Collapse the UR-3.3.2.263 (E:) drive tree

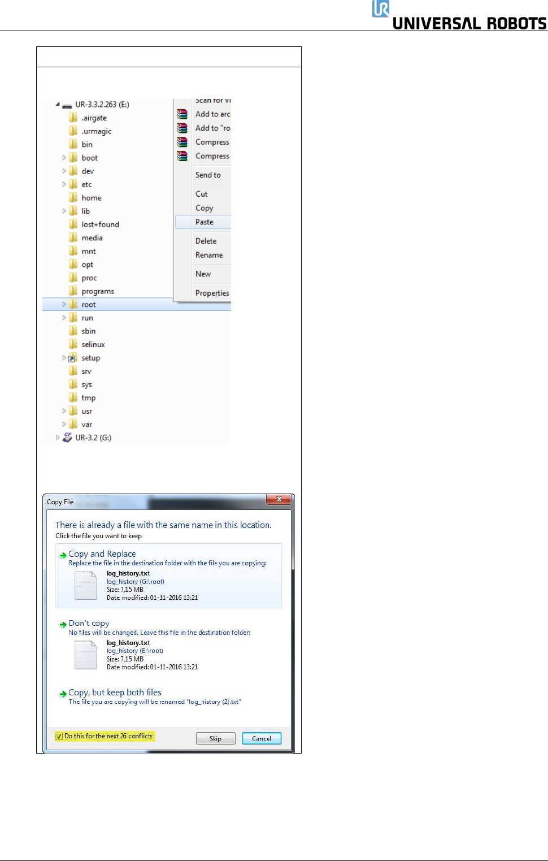[x=58, y=105]
